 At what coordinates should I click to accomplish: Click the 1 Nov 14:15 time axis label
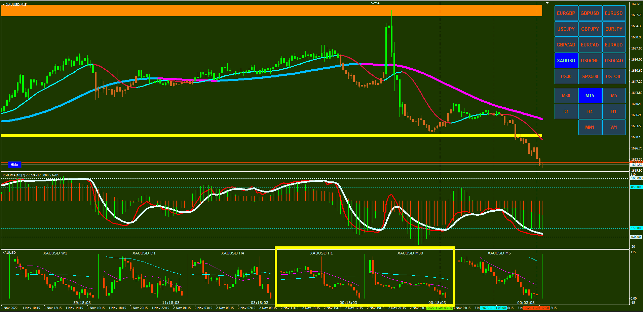tap(74, 308)
